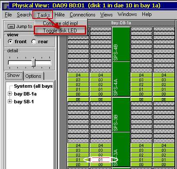Open the File menu
The height and width of the screenshot is (169, 177).
(x=8, y=15)
